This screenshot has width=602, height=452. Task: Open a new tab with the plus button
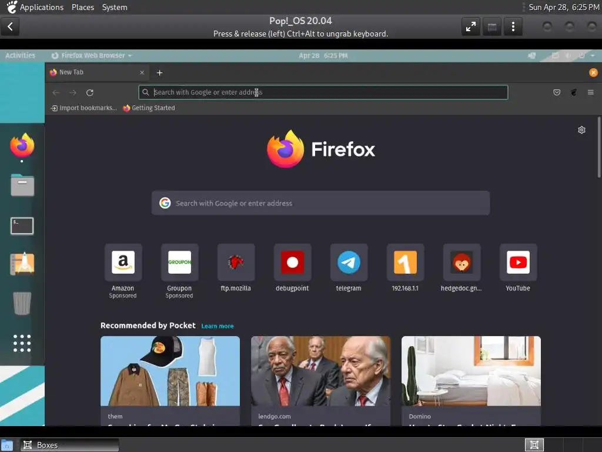click(160, 72)
